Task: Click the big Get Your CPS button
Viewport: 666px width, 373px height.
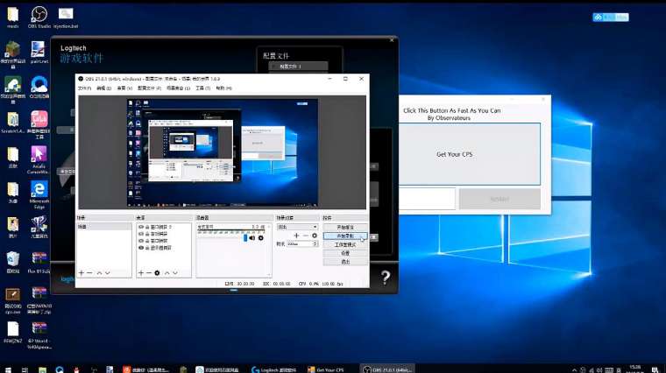Action: tap(470, 154)
